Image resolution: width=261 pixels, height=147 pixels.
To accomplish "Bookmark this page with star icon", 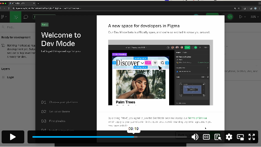I will coord(239,8).
